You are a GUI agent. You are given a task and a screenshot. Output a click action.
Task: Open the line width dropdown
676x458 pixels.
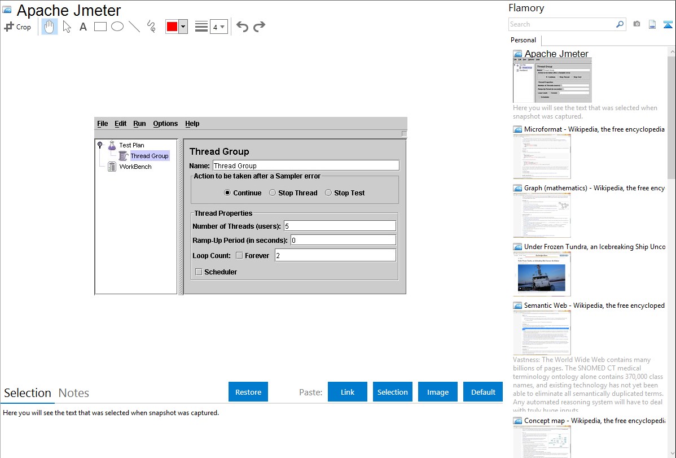(219, 27)
